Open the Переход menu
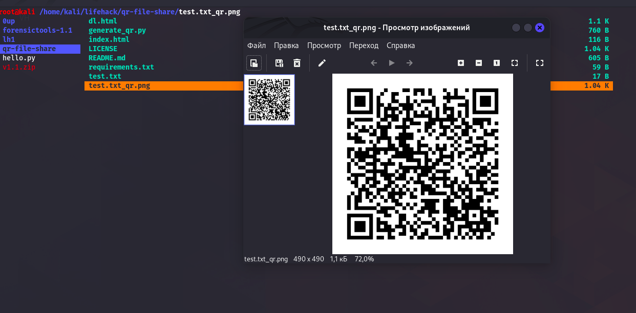Image resolution: width=636 pixels, height=313 pixels. click(x=364, y=46)
